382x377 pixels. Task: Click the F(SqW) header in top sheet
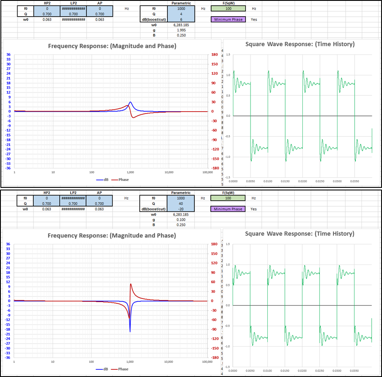tap(228, 3)
